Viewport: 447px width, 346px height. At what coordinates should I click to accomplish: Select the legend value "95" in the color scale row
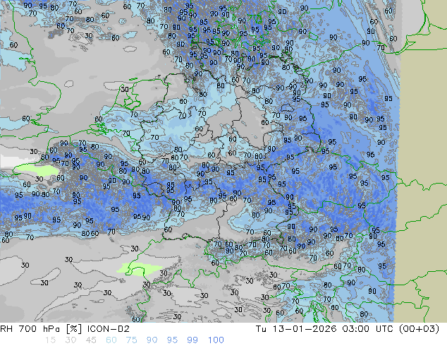(x=172, y=340)
